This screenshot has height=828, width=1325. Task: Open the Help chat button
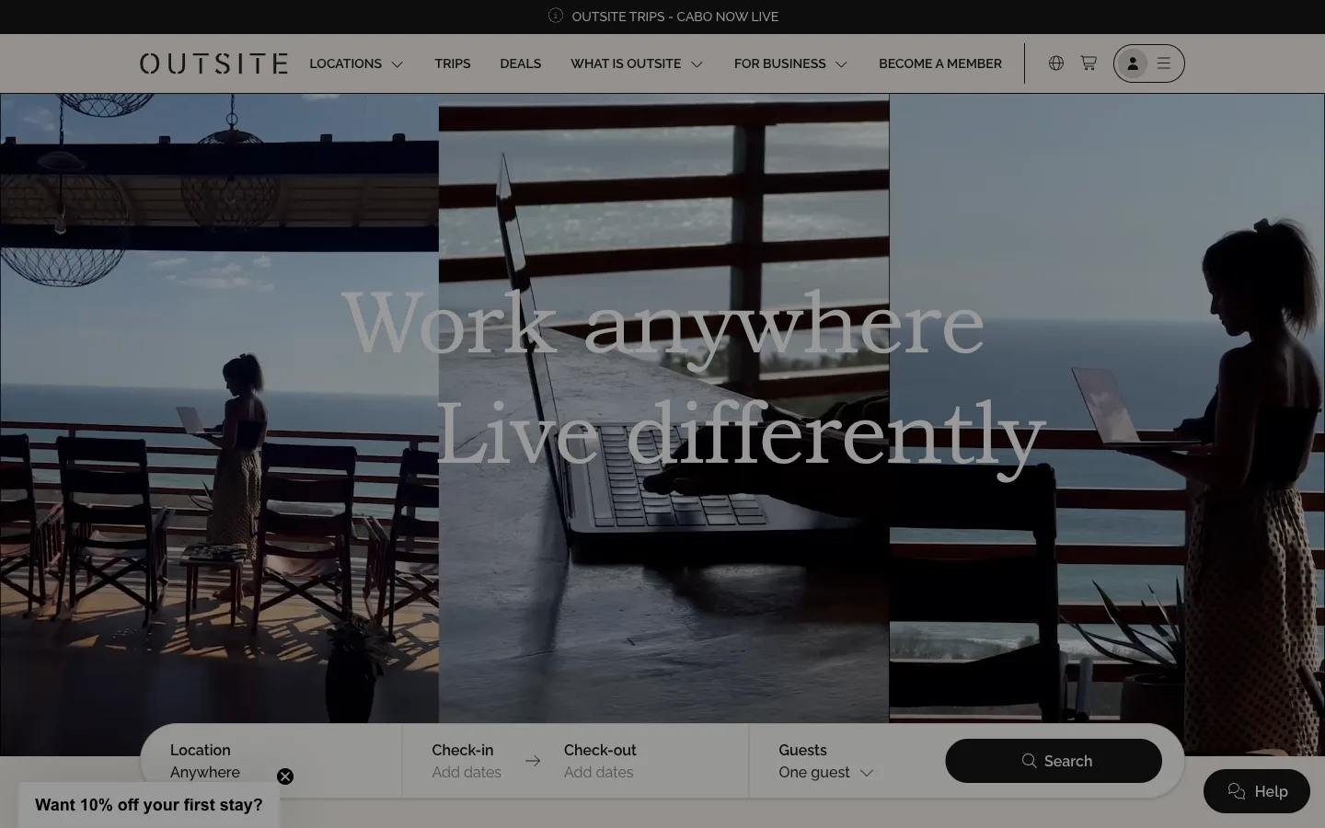(x=1257, y=791)
